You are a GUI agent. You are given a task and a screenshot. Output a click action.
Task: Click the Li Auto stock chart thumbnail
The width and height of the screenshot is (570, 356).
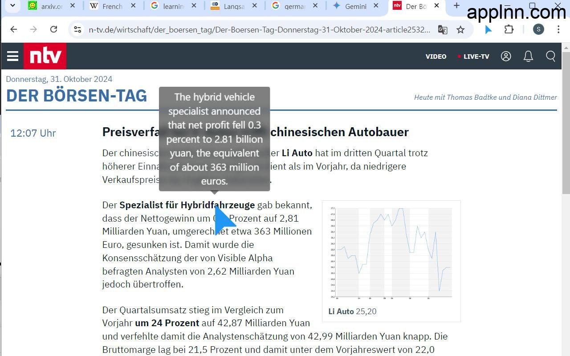(391, 253)
